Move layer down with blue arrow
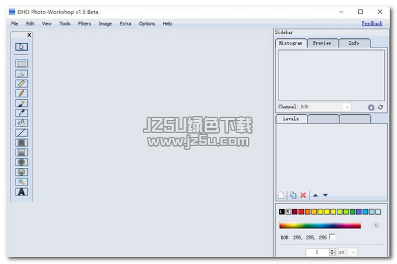The height and width of the screenshot is (264, 397). tap(325, 195)
